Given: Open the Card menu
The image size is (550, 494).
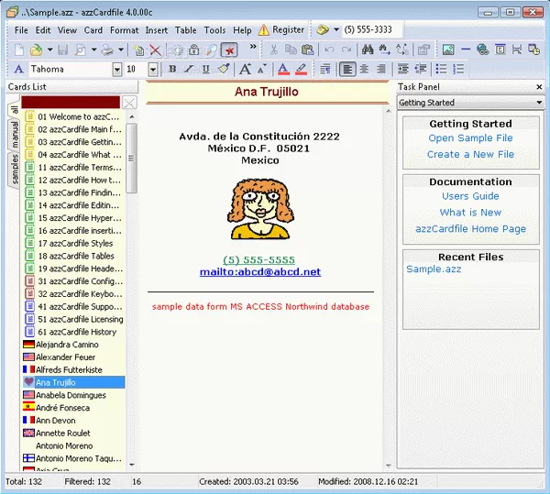Looking at the screenshot, I should point(93,30).
